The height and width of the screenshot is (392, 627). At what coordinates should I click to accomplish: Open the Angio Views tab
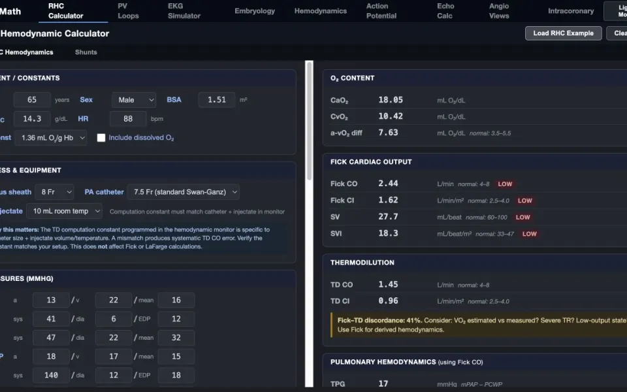click(498, 11)
